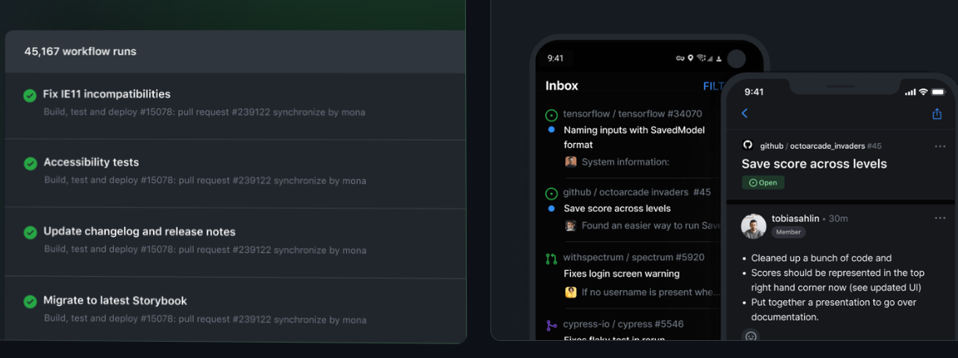Click green check icon beside Accessibility tests
The width and height of the screenshot is (958, 358).
[x=30, y=164]
